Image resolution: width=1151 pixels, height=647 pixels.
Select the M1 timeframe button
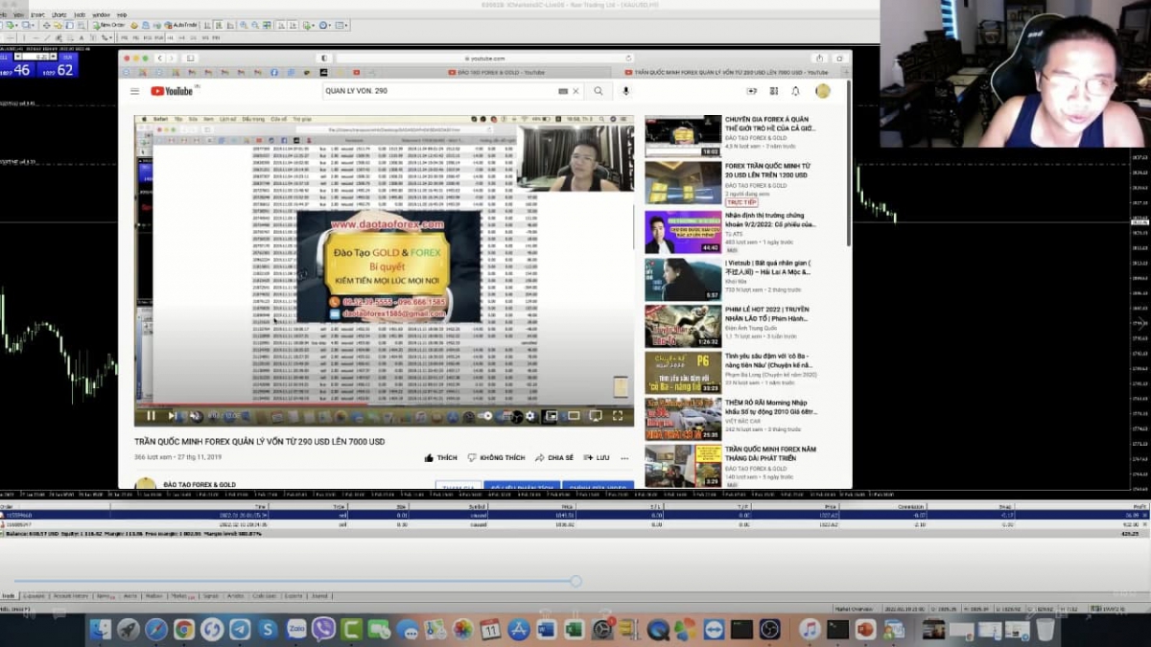[125, 37]
